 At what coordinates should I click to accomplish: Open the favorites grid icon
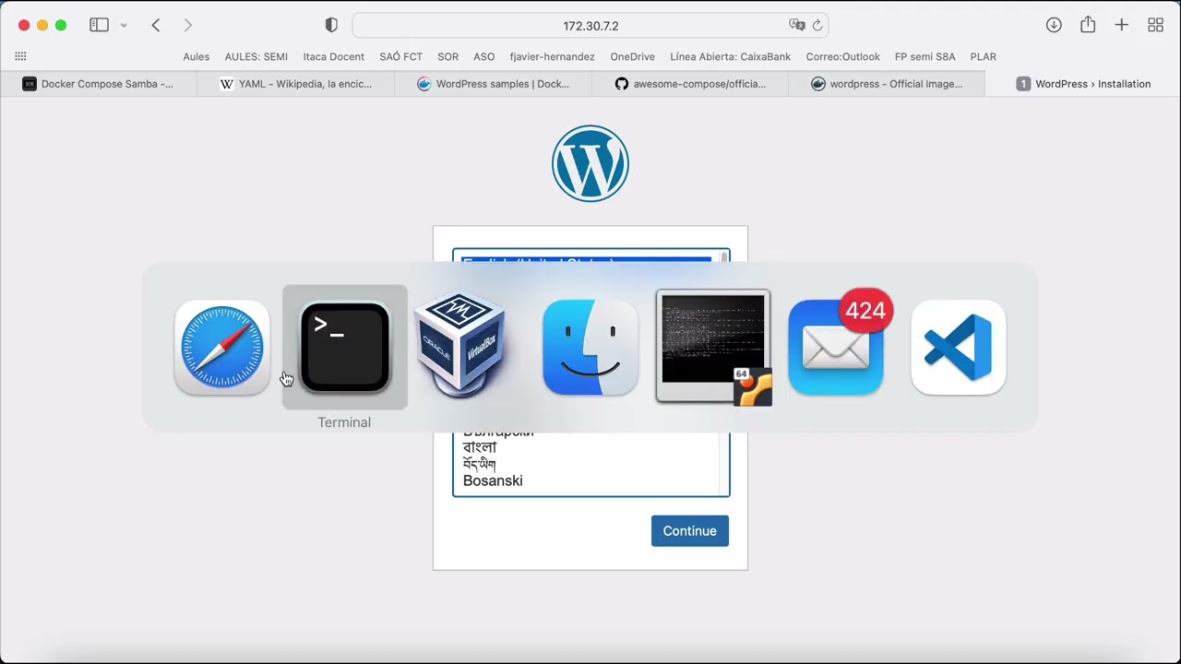tap(20, 56)
